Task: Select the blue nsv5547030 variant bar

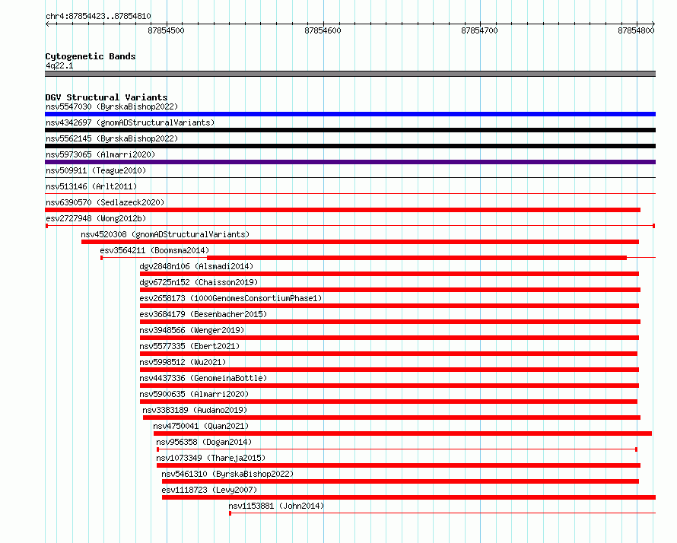Action: [x=350, y=114]
